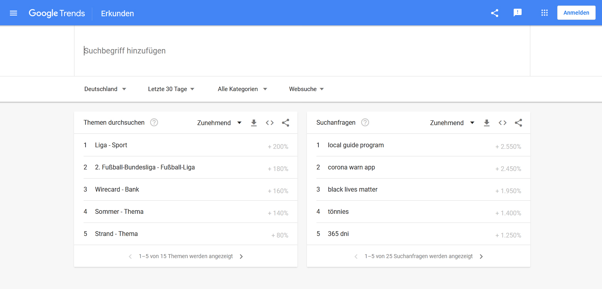
Task: Open the Letzte 30 Tage time dropdown
Action: click(x=171, y=89)
